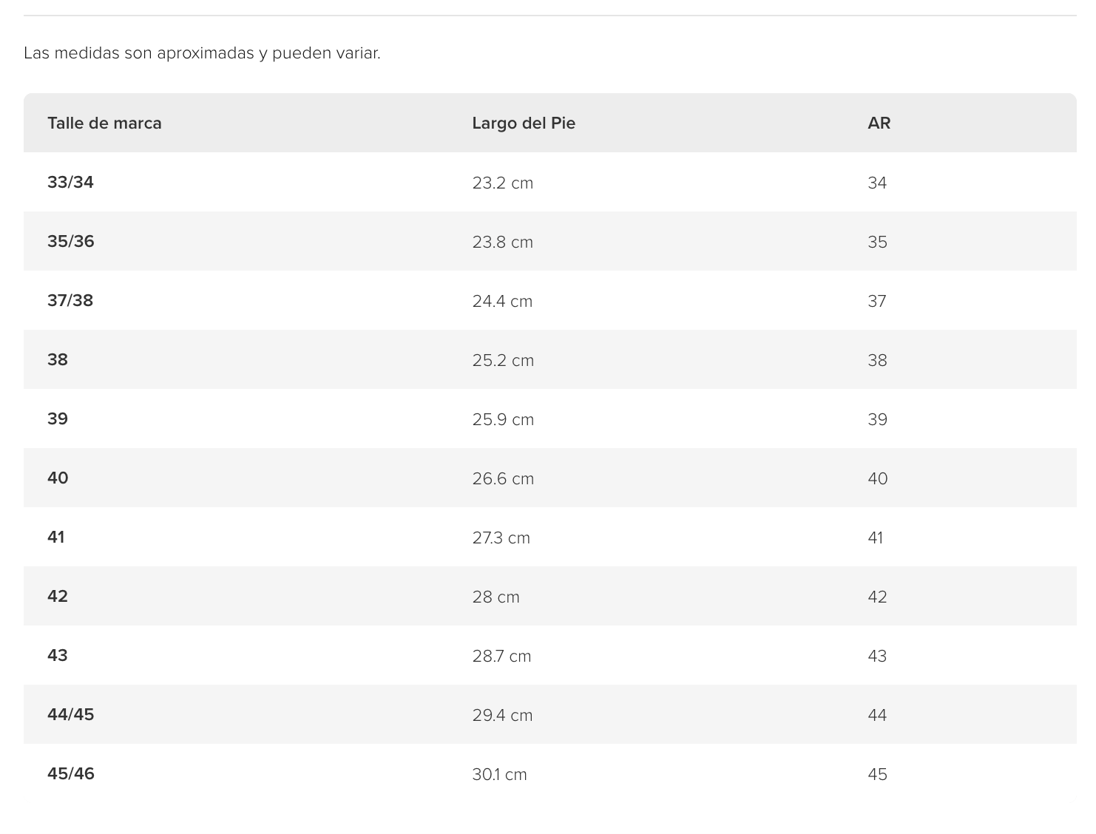Click the 28 cm foot length value
1096x834 pixels.
click(x=496, y=597)
